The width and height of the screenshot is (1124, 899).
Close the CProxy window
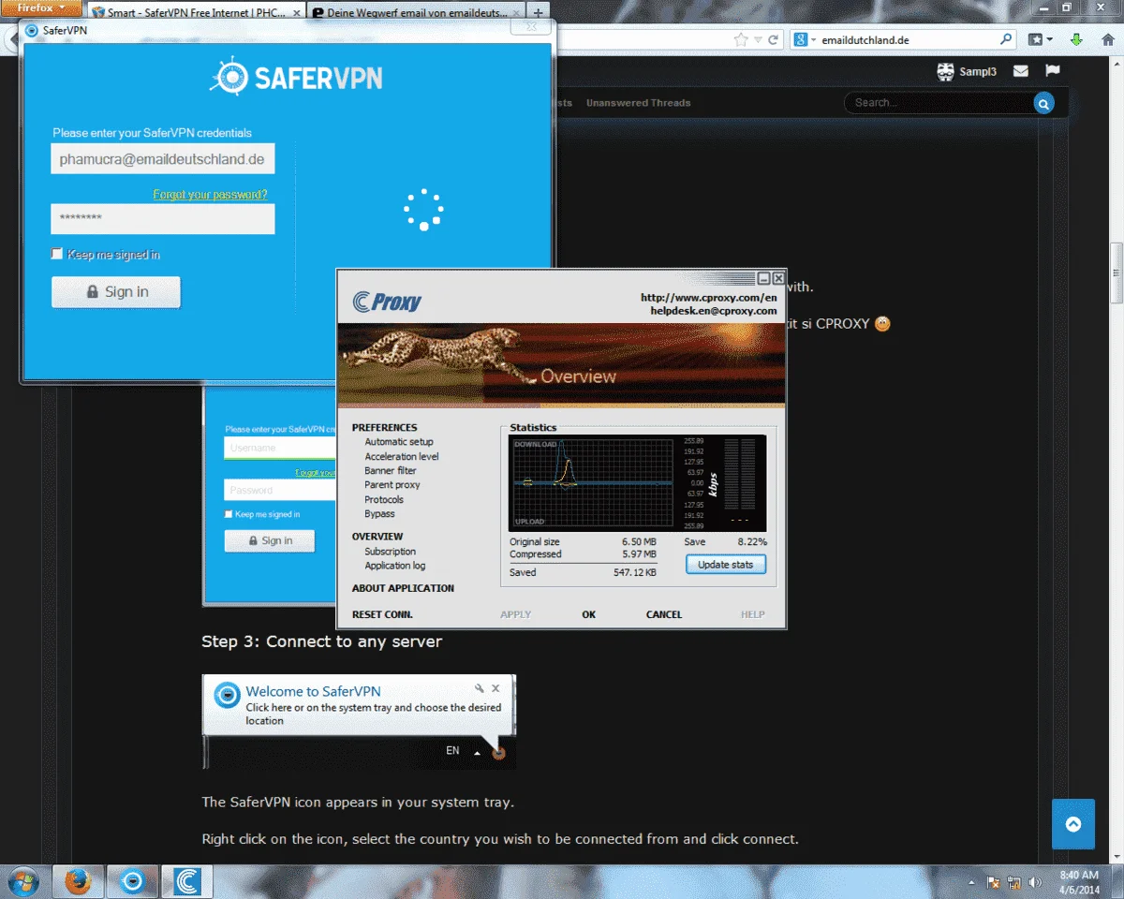pos(778,278)
